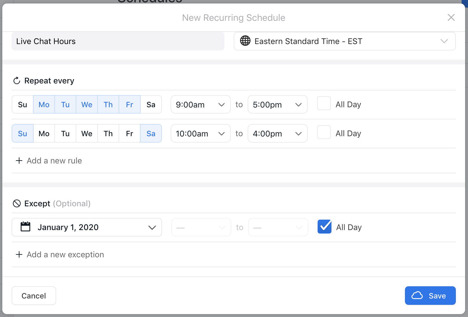Expand the 4:00pm end time dropdown
468x317 pixels.
click(x=277, y=134)
